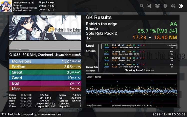Click the Left CBs 7 statistic
The width and height of the screenshot is (187, 117).
coord(70,103)
